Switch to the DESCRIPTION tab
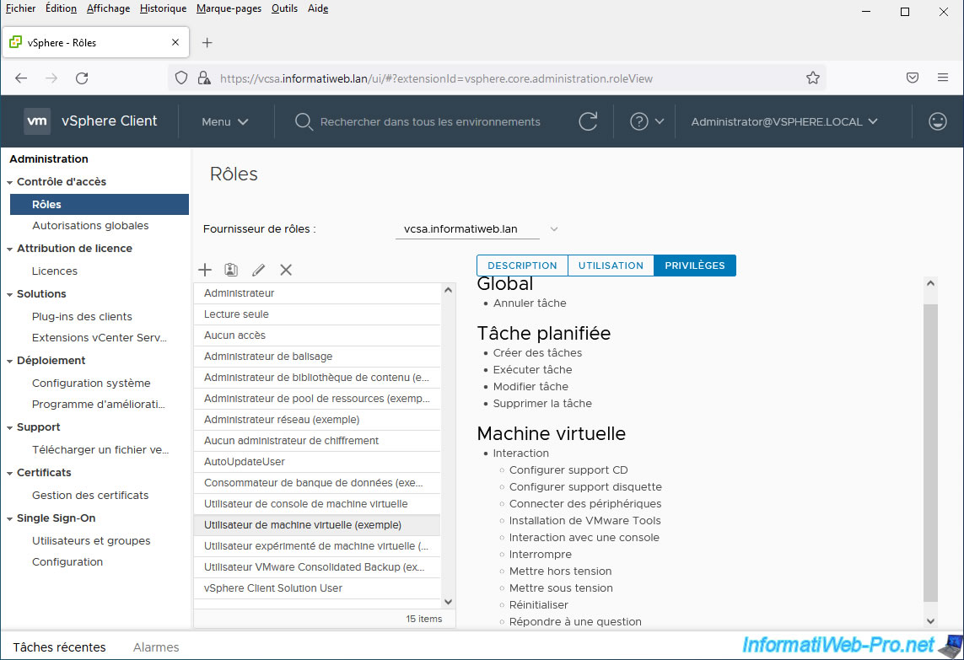The height and width of the screenshot is (660, 964). click(522, 266)
